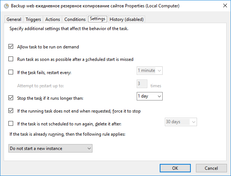Switch to the General tab
231x176 pixels.
(x=14, y=19)
